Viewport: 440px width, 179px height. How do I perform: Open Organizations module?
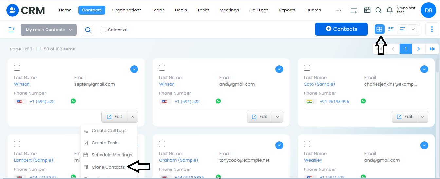coord(127,10)
